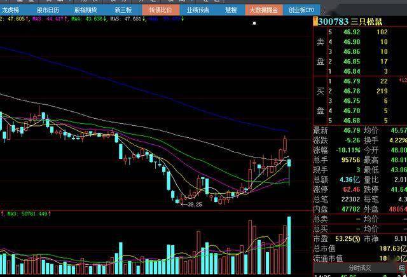Viewport: 407px width, 277px height.
Task: Switch to the 股市日历 tab
Action: click(x=48, y=10)
